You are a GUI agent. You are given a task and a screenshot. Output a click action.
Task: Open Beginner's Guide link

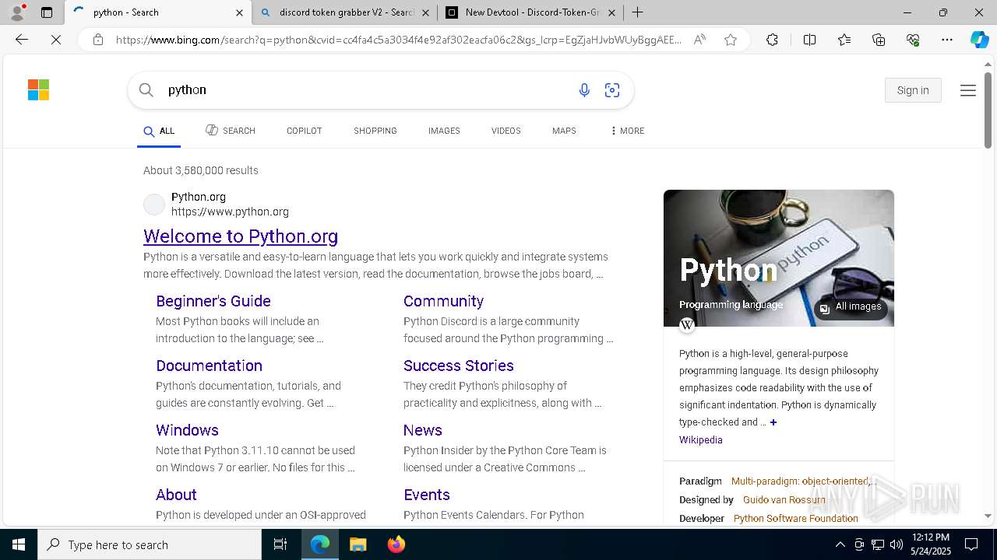tap(213, 301)
